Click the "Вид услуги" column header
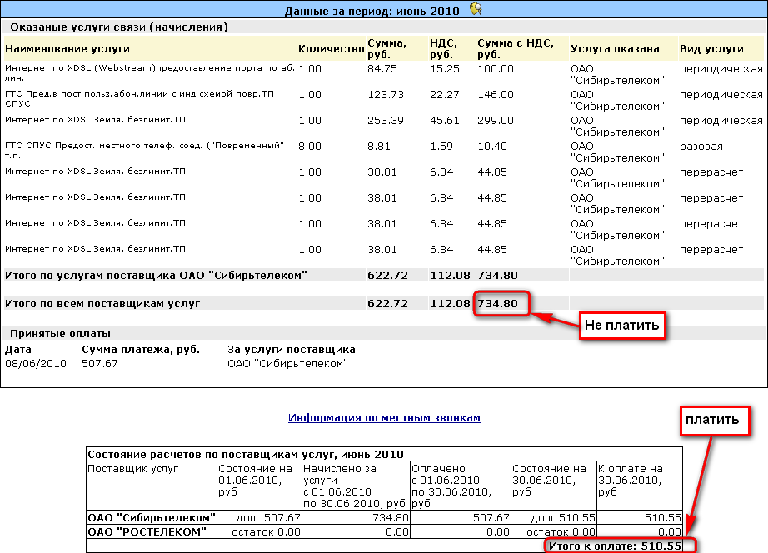Screen dimensions: 768x553 pos(711,48)
